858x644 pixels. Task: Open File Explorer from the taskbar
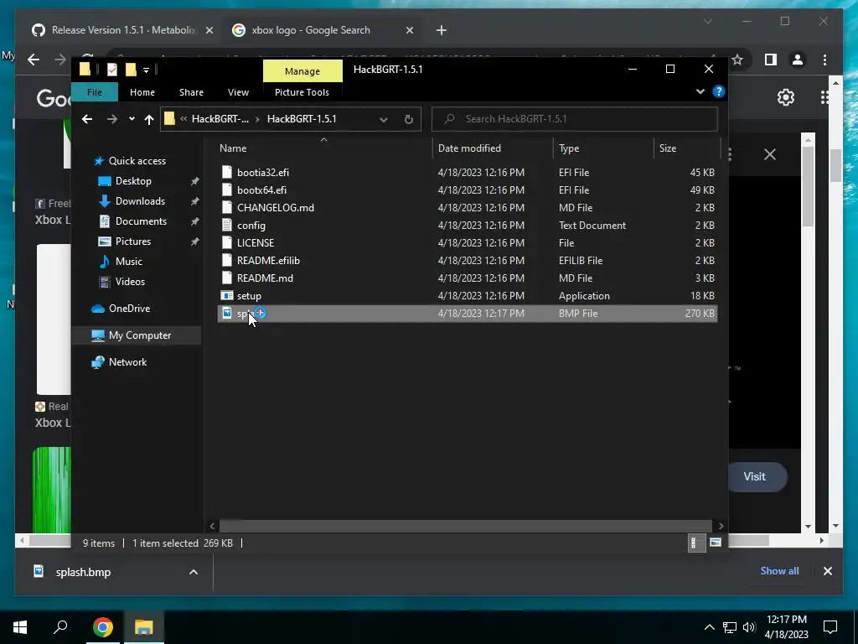(x=144, y=627)
